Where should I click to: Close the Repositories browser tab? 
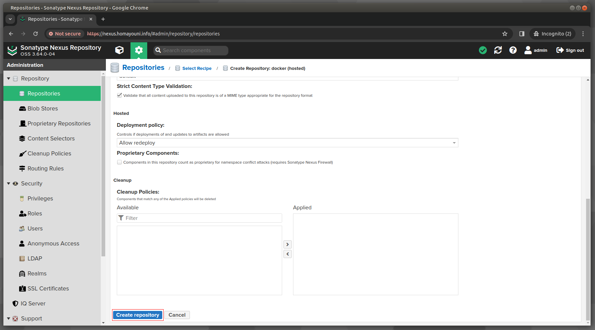pyautogui.click(x=91, y=19)
